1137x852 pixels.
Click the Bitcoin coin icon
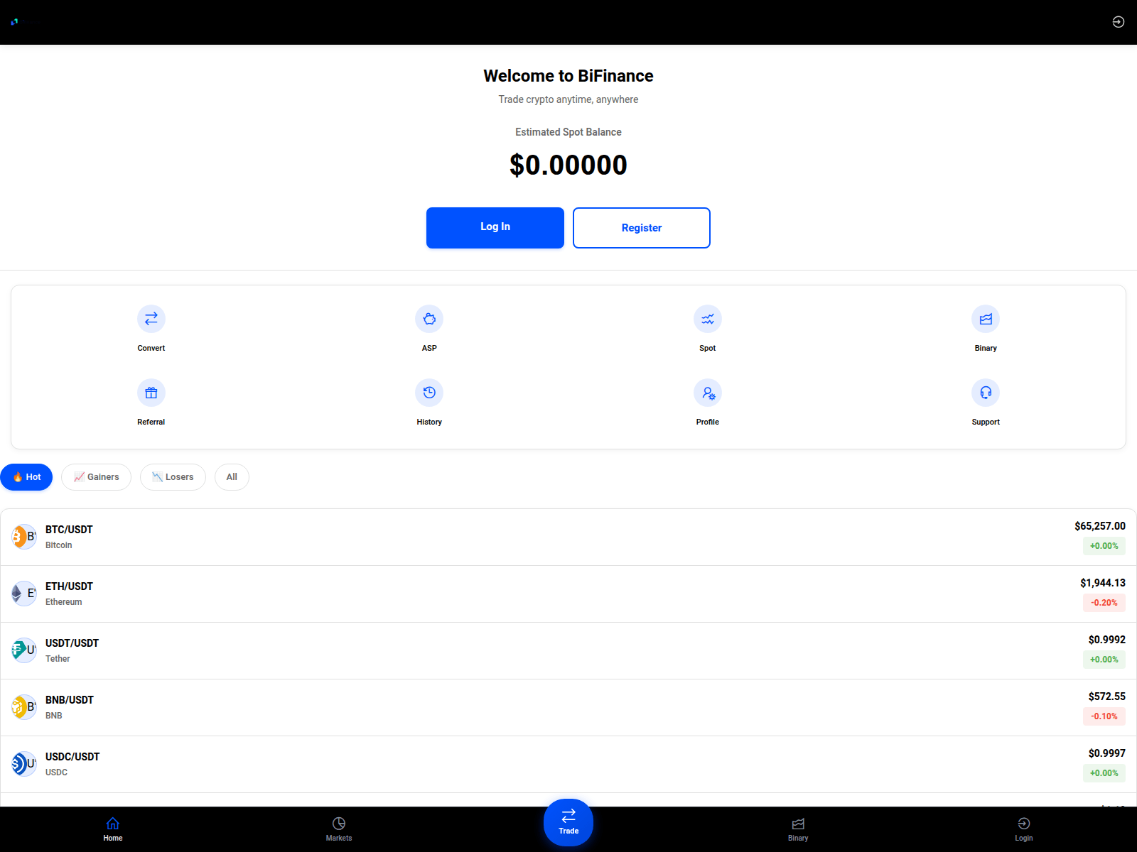pyautogui.click(x=23, y=537)
